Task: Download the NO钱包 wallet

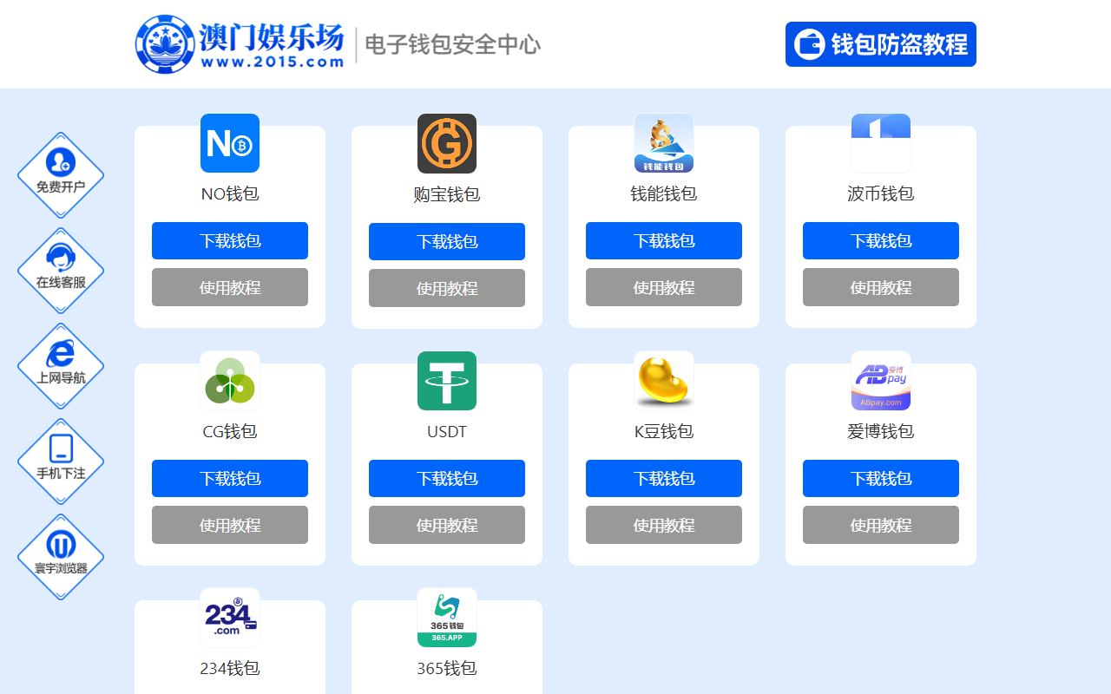Action: (x=230, y=240)
